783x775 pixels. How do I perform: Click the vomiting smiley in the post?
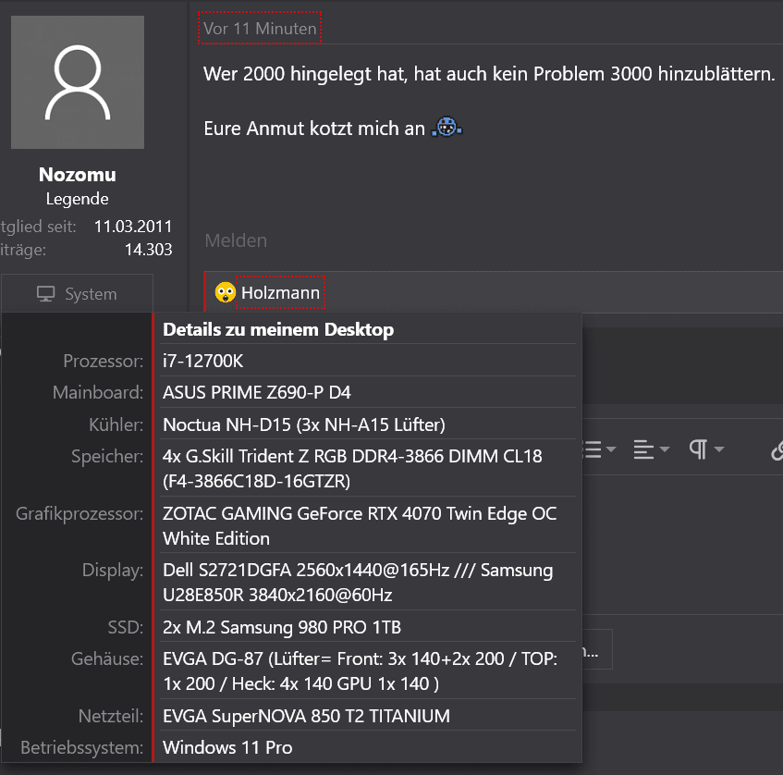(x=447, y=127)
